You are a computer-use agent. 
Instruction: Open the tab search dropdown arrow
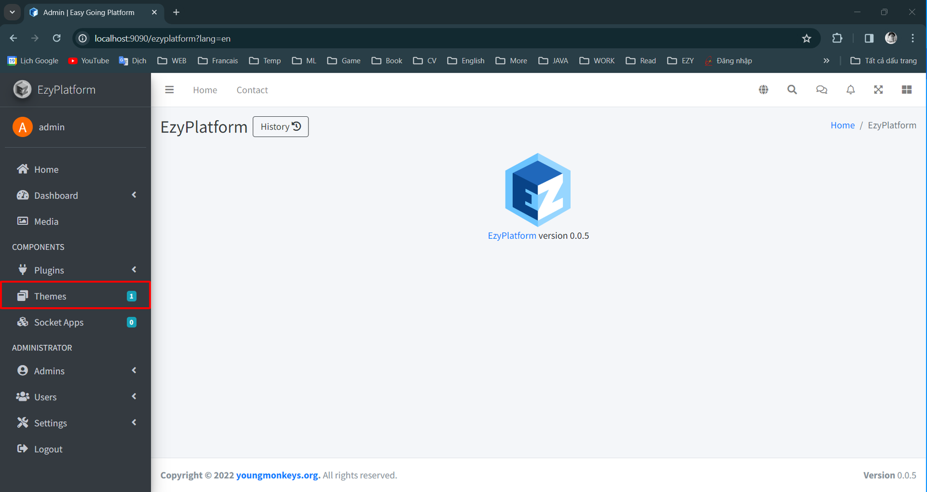click(12, 12)
